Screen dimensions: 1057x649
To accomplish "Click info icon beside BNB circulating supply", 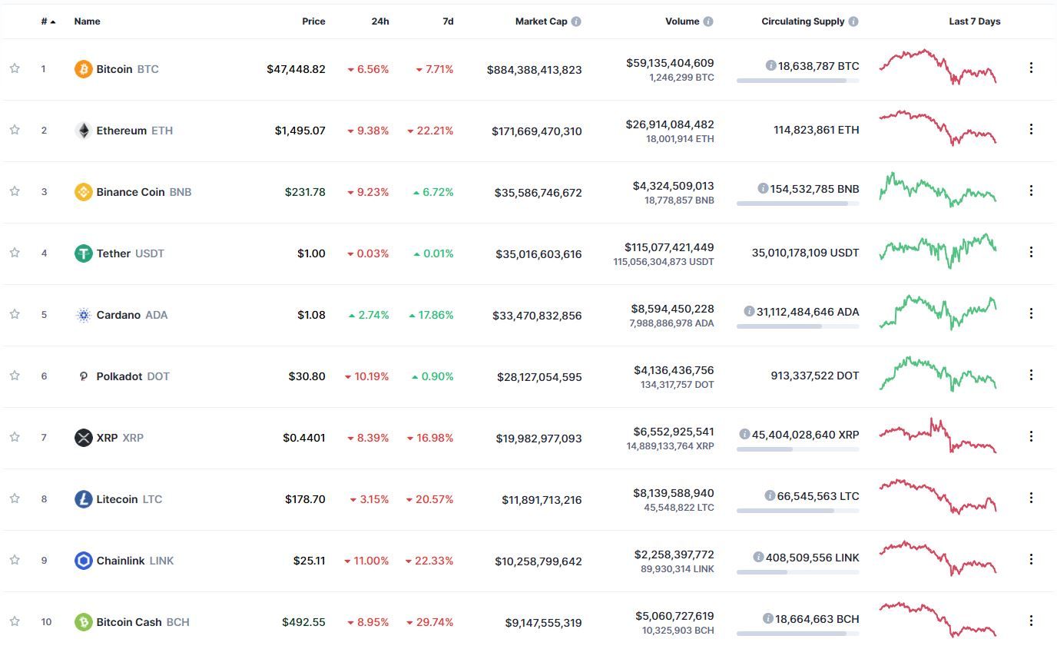I will (x=763, y=188).
